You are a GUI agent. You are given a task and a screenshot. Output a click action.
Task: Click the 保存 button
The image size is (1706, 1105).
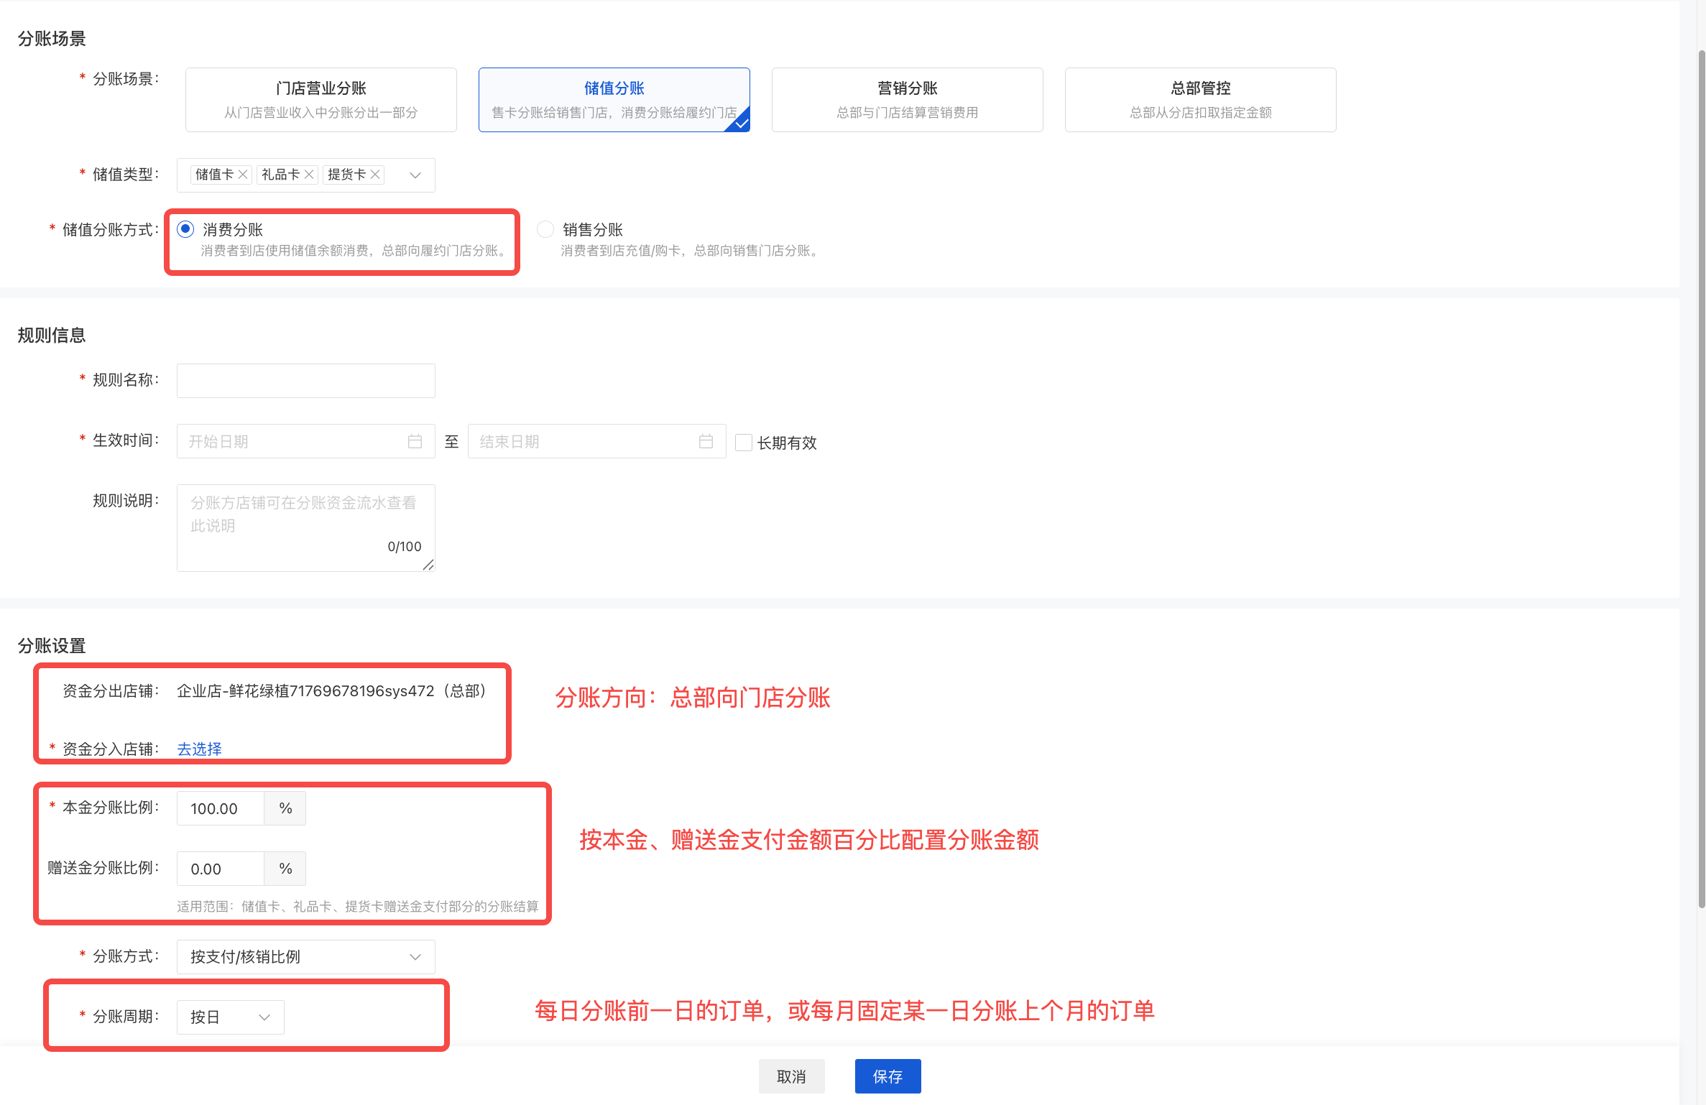pos(887,1076)
